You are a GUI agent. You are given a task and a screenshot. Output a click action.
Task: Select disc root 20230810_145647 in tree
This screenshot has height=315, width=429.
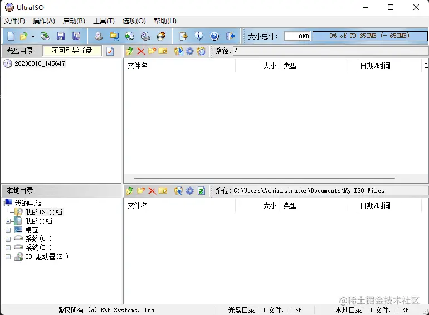click(40, 63)
